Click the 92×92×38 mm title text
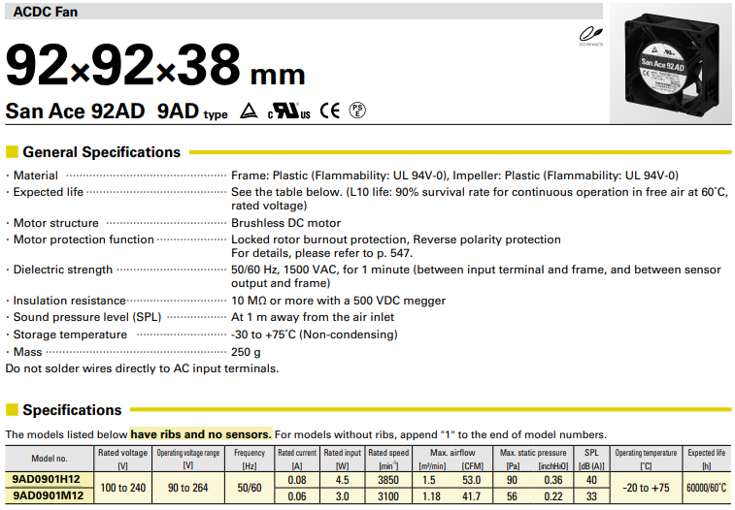Screen dimensions: 735x510 click(x=155, y=66)
